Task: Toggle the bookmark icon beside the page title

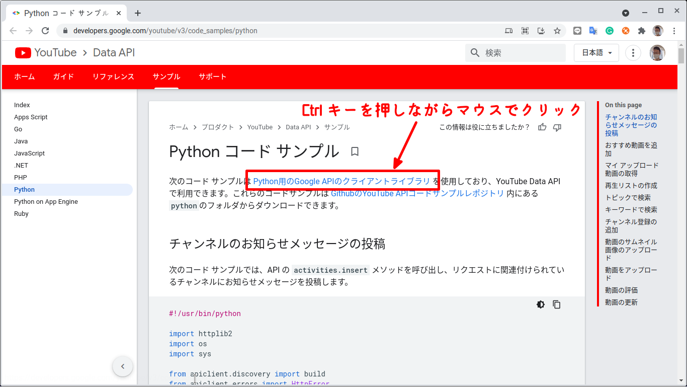Action: [x=355, y=151]
